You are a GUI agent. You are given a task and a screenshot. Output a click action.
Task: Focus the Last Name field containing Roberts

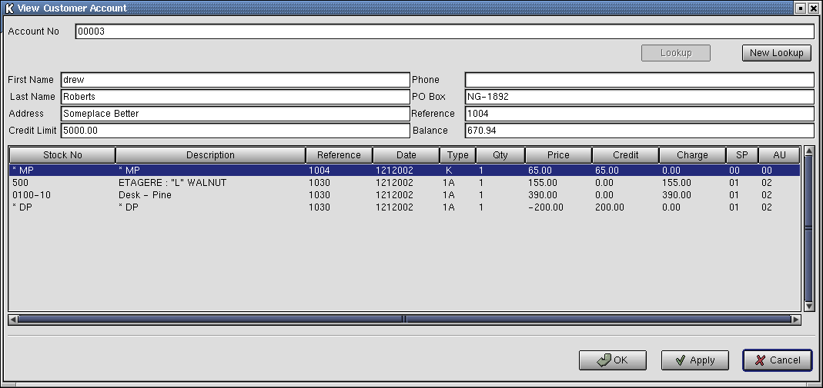(x=235, y=97)
